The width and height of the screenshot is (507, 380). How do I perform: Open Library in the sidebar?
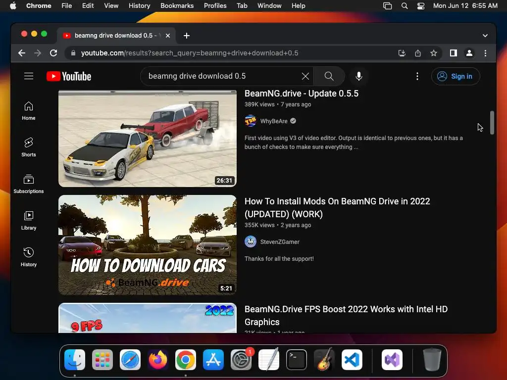[x=28, y=220]
